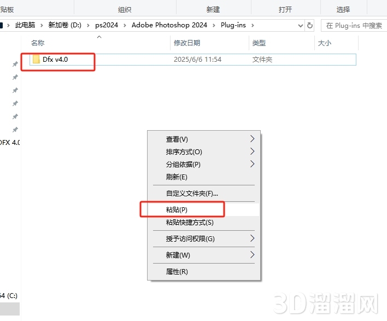The width and height of the screenshot is (387, 321).
Task: Click the 新建 ribbon group label
Action: [213, 10]
